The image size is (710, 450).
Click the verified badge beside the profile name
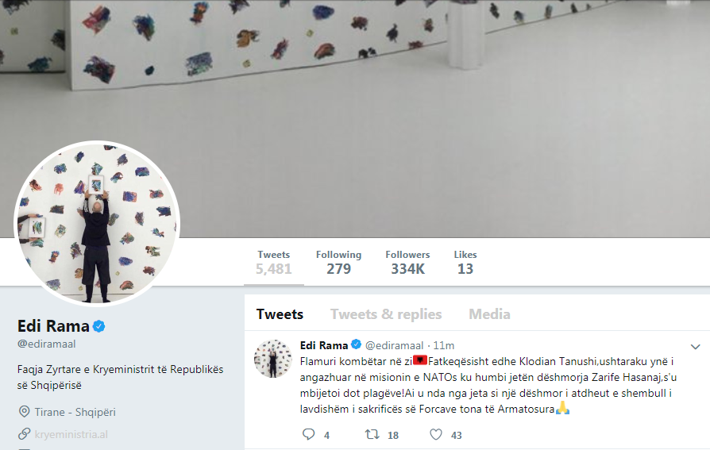point(99,326)
